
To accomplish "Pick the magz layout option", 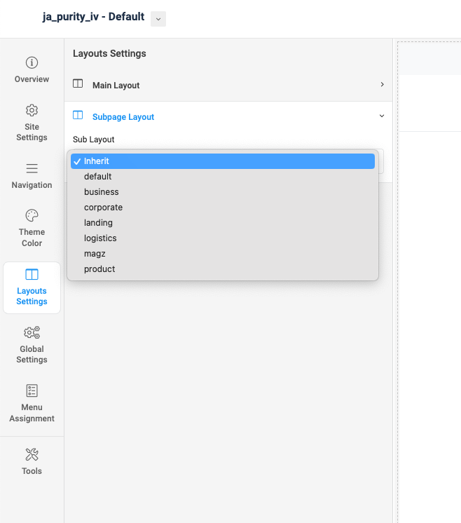I will coord(96,254).
